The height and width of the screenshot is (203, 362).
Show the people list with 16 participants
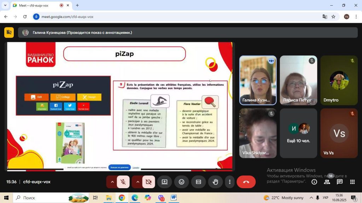click(x=327, y=182)
